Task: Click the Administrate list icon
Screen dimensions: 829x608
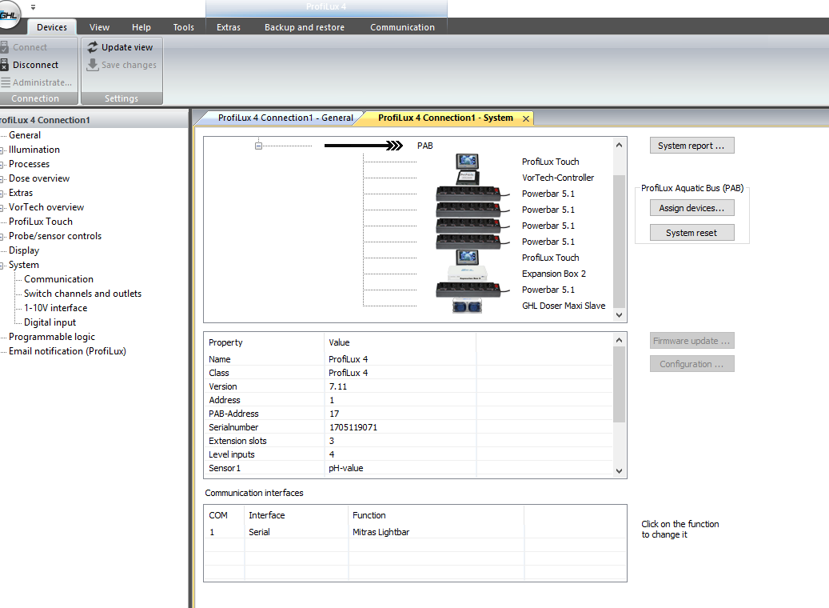Action: pos(5,82)
